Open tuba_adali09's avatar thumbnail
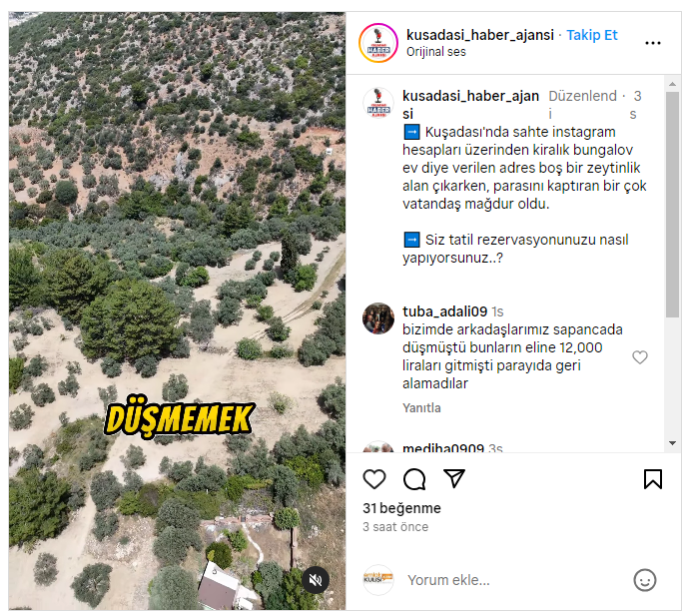The width and height of the screenshot is (690, 615). (378, 318)
